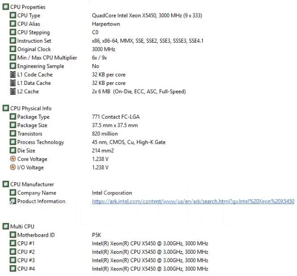Open the ark.intel.com Xeon X5450 link
This screenshot has height=276, width=297.
[193, 201]
